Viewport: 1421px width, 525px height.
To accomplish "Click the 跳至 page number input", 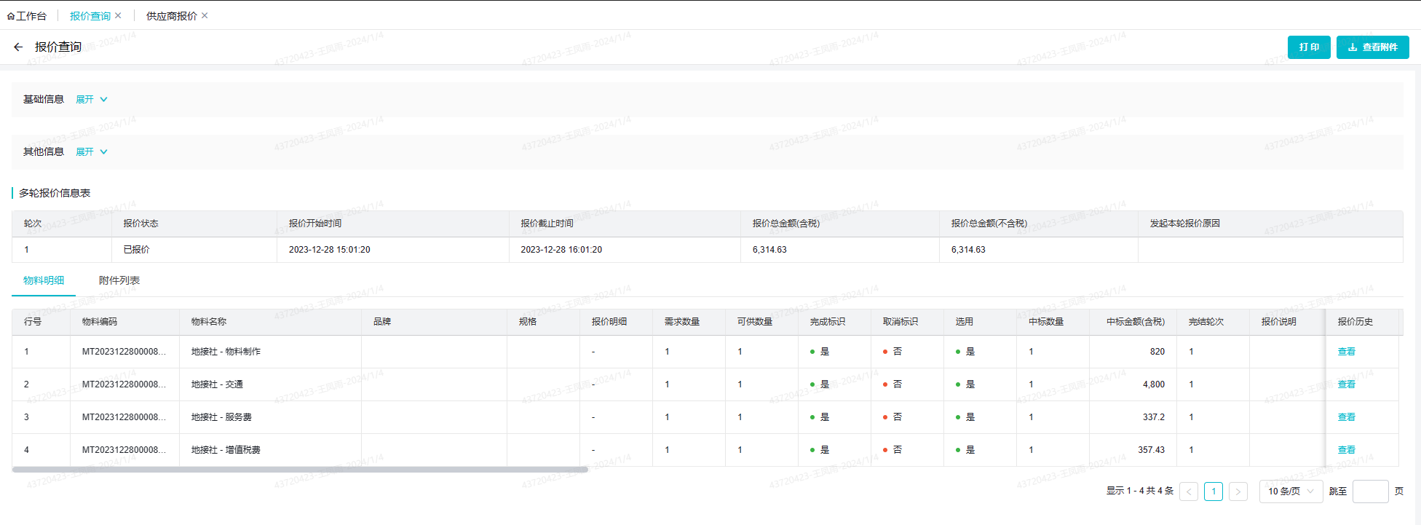I will tap(1370, 492).
